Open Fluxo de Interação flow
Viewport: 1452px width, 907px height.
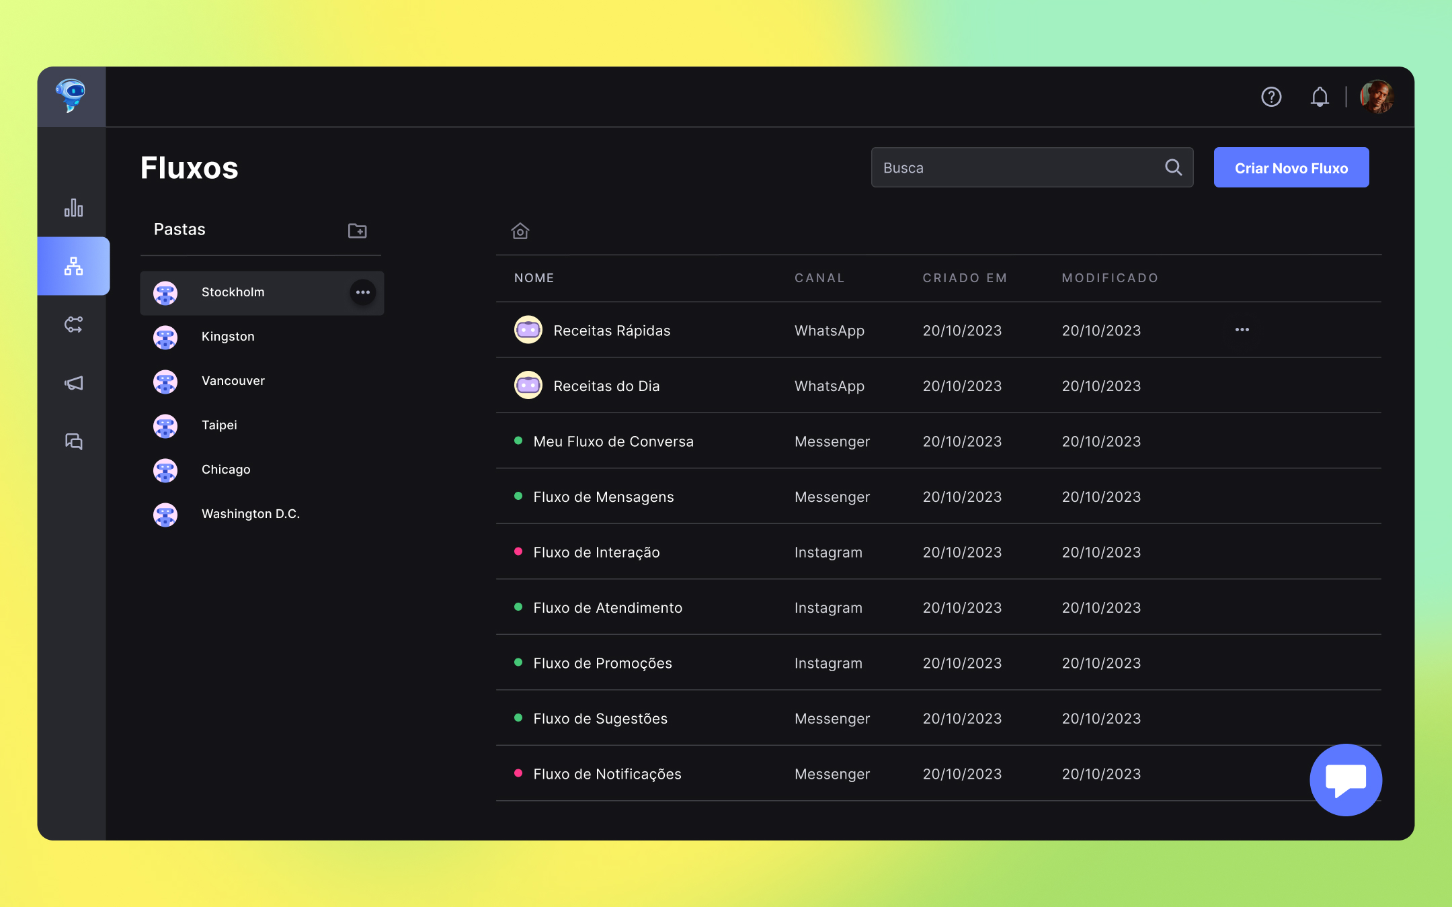596,552
